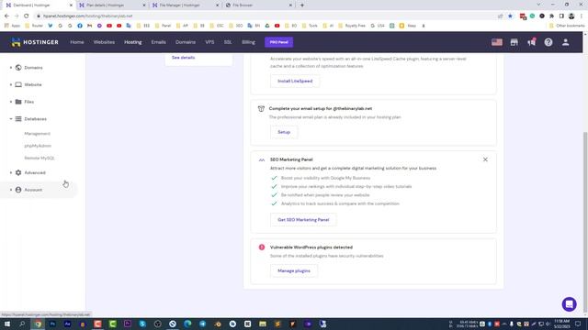Go to Billing in top navigation
This screenshot has height=330, width=588.
pos(248,42)
